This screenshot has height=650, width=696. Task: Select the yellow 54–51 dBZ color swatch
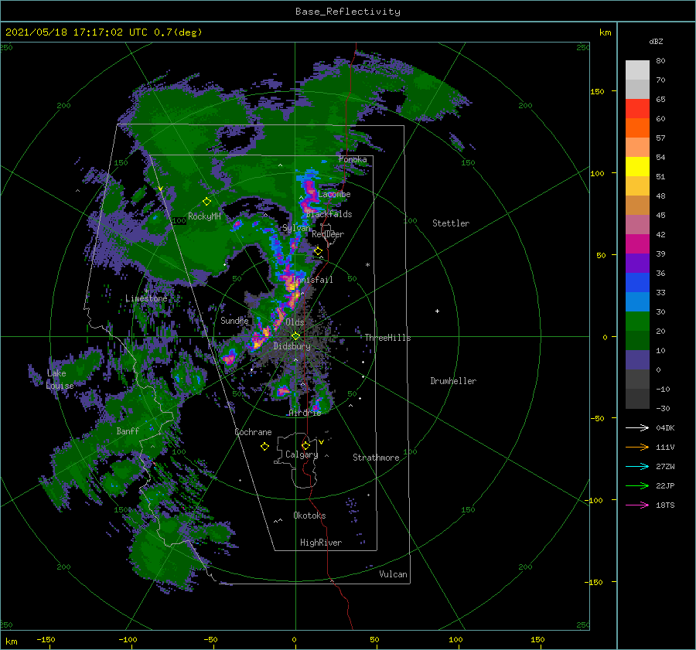(637, 167)
